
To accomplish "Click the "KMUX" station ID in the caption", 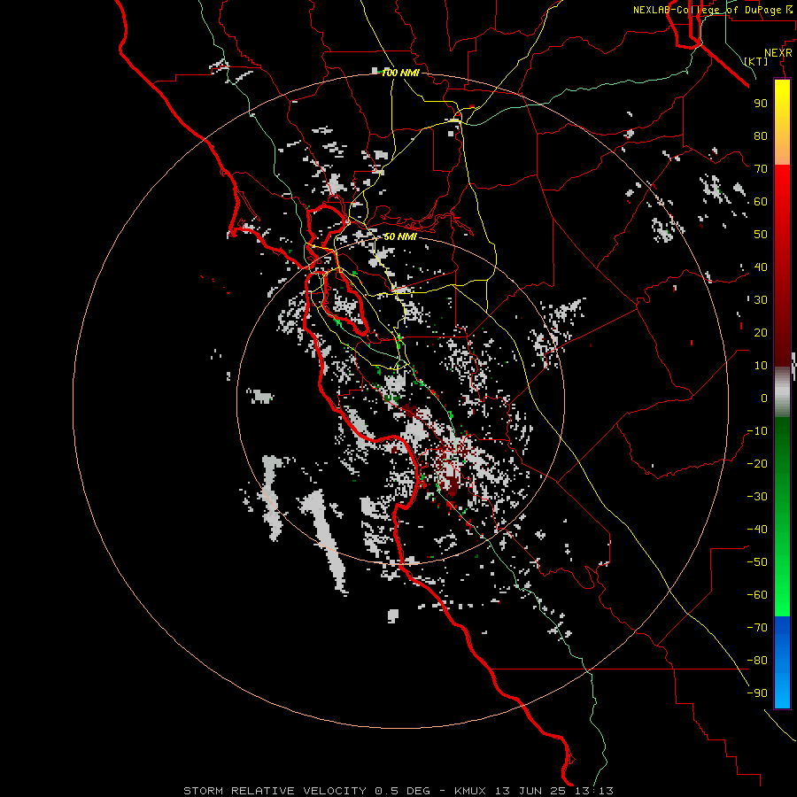I will pyautogui.click(x=470, y=791).
